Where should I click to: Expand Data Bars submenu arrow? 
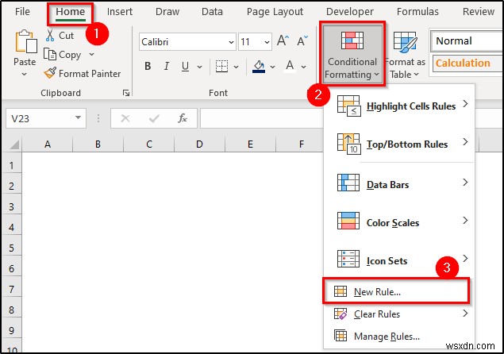(x=465, y=183)
